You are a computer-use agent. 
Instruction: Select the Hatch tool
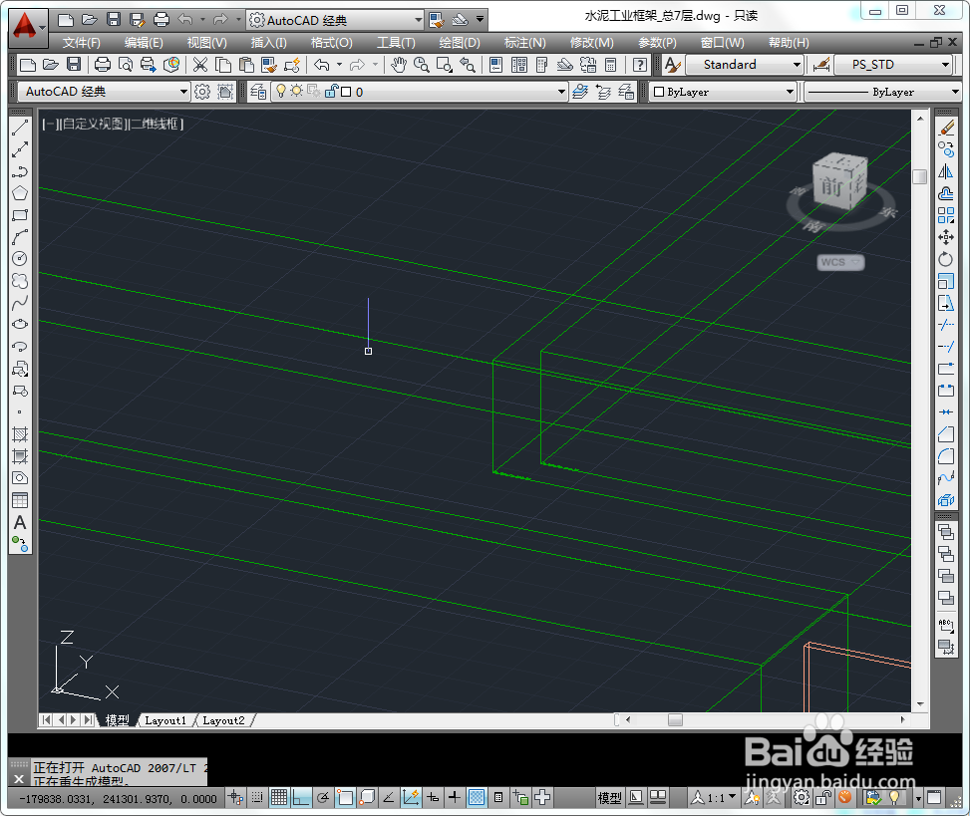pyautogui.click(x=20, y=434)
